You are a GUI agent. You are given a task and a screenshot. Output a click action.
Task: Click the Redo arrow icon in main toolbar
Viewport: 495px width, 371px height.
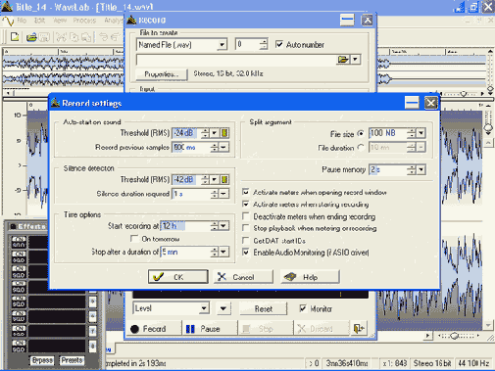(115, 37)
